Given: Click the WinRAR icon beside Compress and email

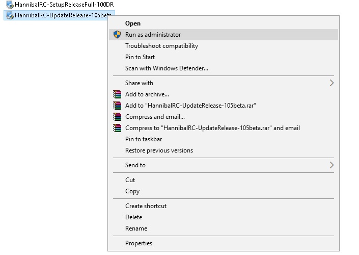Looking at the screenshot, I should pyautogui.click(x=117, y=117).
